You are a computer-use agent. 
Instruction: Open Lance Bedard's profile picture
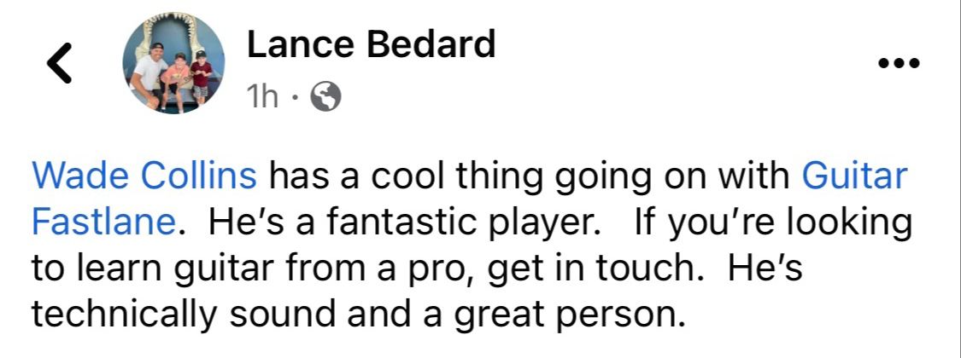(174, 63)
